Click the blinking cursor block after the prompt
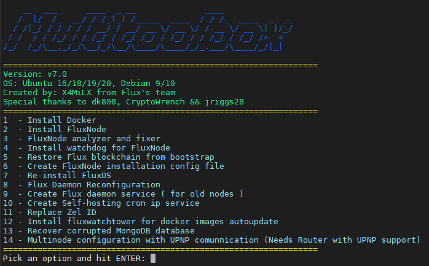The width and height of the screenshot is (429, 266). click(153, 259)
